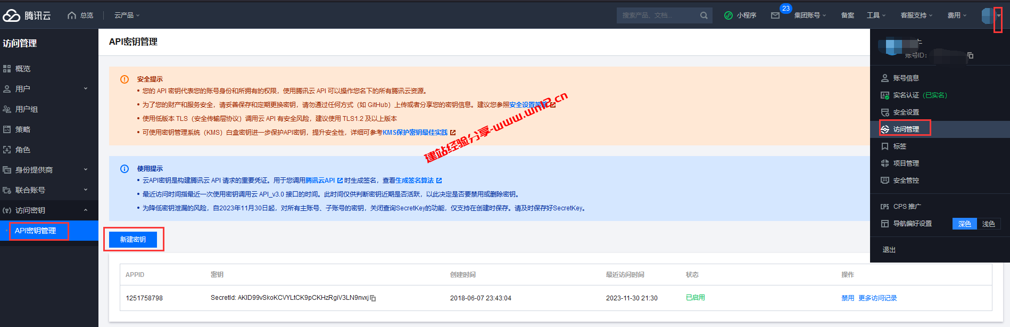Expand the 客服支持 dropdown

(x=916, y=15)
